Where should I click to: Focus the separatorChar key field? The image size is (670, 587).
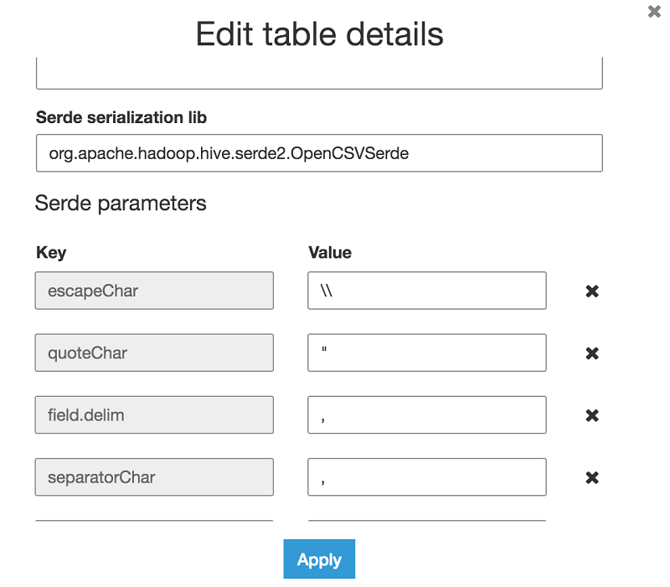[154, 476]
